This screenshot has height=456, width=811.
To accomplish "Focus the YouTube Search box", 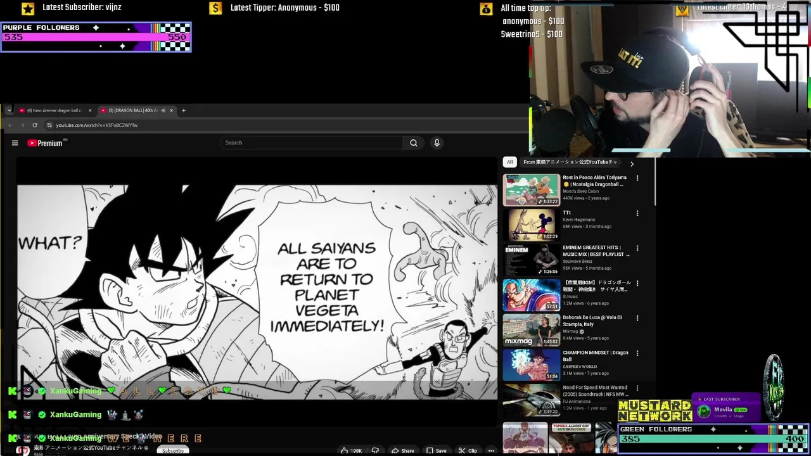I will pyautogui.click(x=312, y=143).
